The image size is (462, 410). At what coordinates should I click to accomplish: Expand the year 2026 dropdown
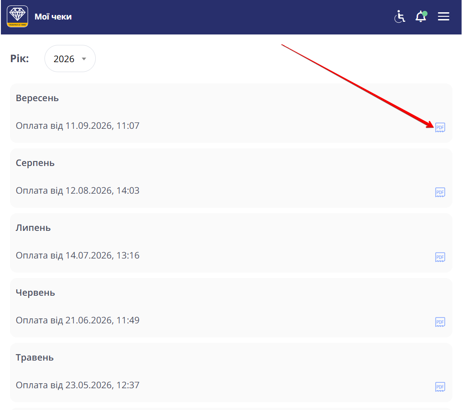click(x=70, y=59)
